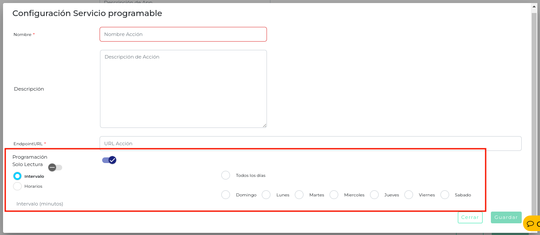
Task: Choose the Horarios radio option
Action: pyautogui.click(x=17, y=186)
